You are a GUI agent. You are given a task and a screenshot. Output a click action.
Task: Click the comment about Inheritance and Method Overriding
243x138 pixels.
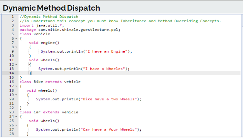click(120, 21)
